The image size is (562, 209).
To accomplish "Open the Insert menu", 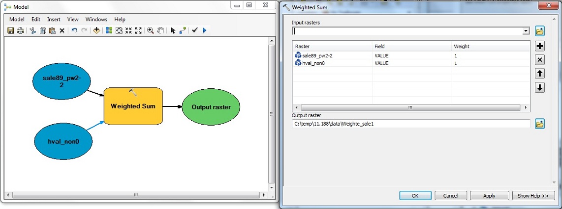I will [54, 19].
